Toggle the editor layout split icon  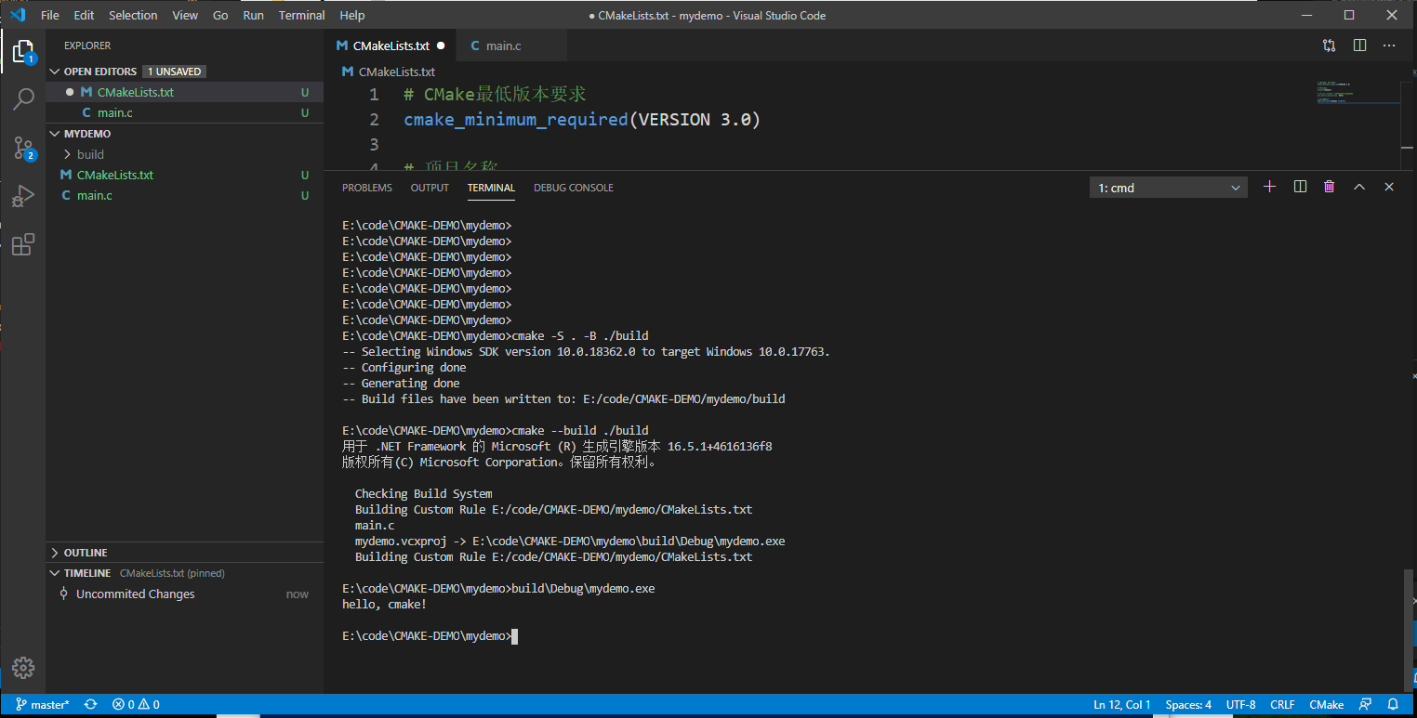pos(1360,45)
